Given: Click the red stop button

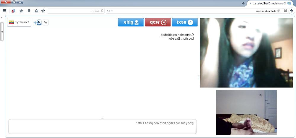Looking at the screenshot, I should point(158,22).
